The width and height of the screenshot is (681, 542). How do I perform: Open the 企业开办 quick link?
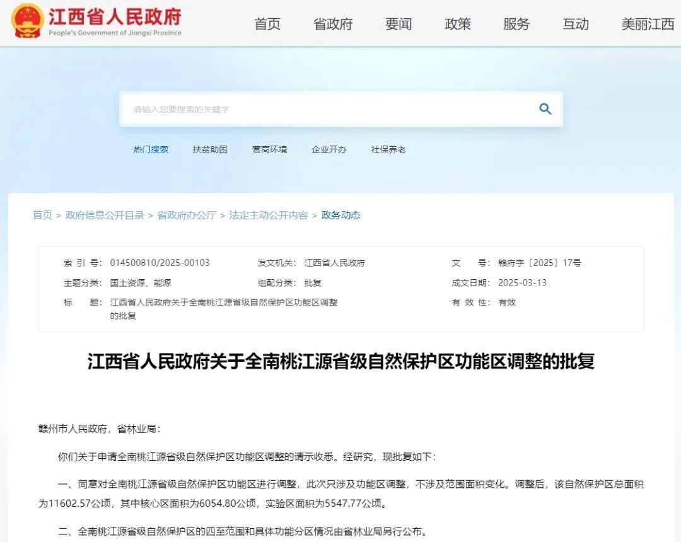coord(329,149)
